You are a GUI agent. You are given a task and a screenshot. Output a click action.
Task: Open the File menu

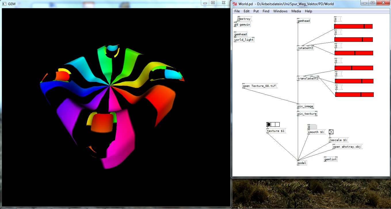click(x=237, y=11)
